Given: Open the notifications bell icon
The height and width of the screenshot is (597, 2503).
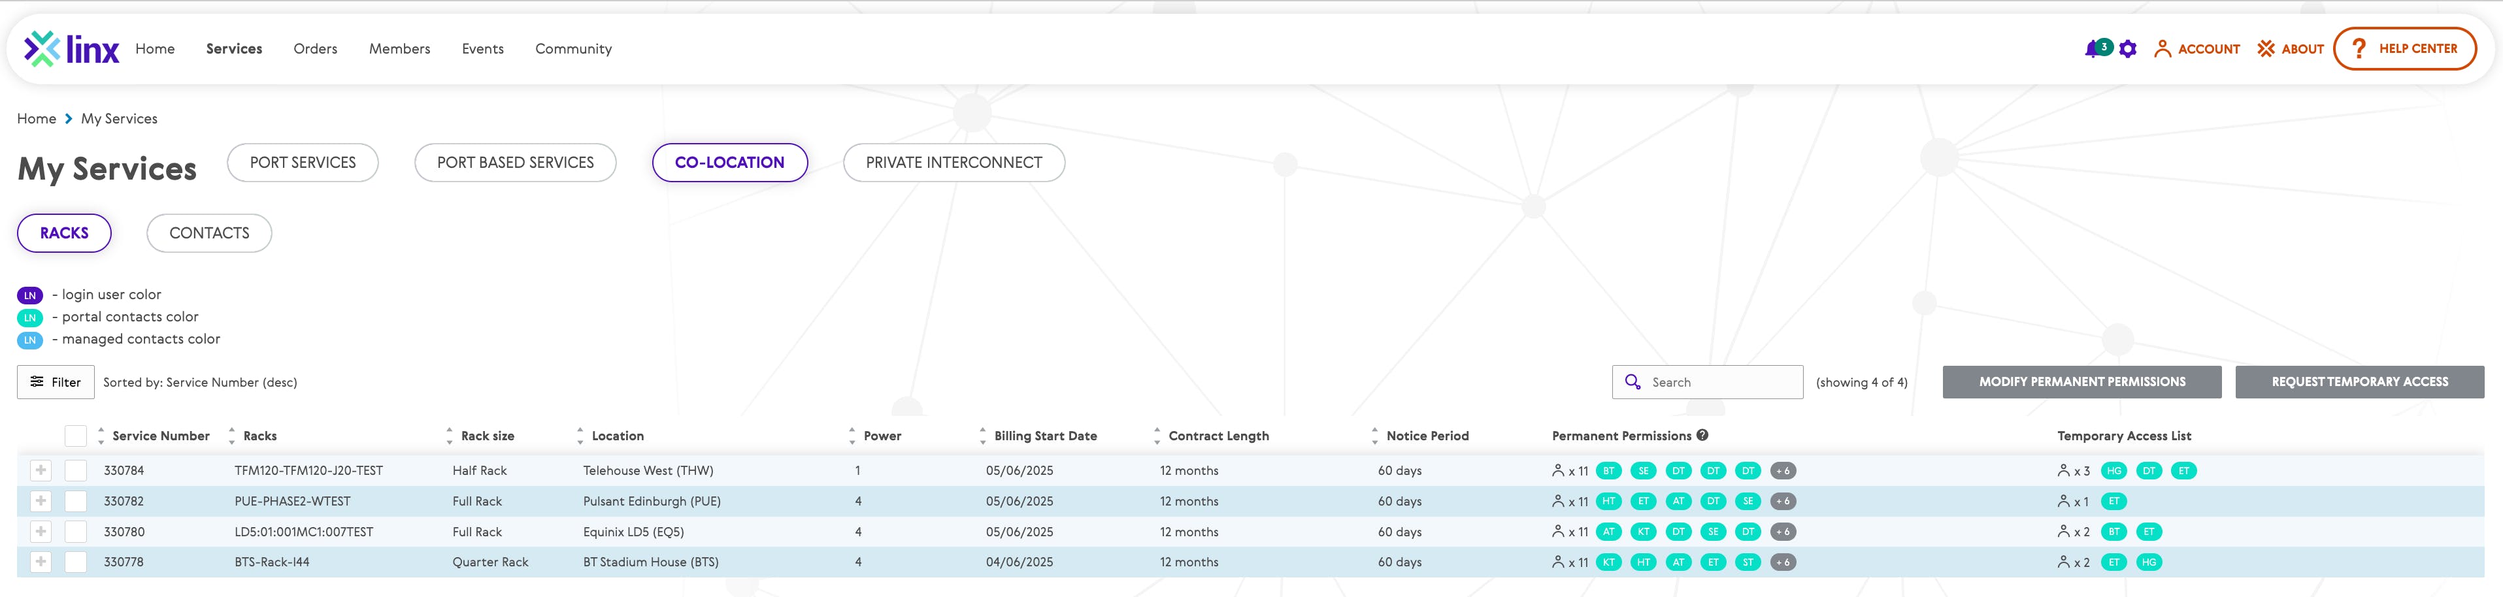Looking at the screenshot, I should (x=2092, y=50).
